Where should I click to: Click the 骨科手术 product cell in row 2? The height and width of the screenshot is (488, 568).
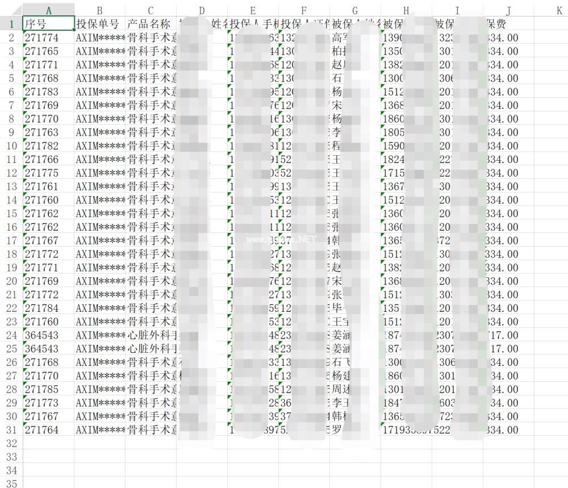click(151, 38)
